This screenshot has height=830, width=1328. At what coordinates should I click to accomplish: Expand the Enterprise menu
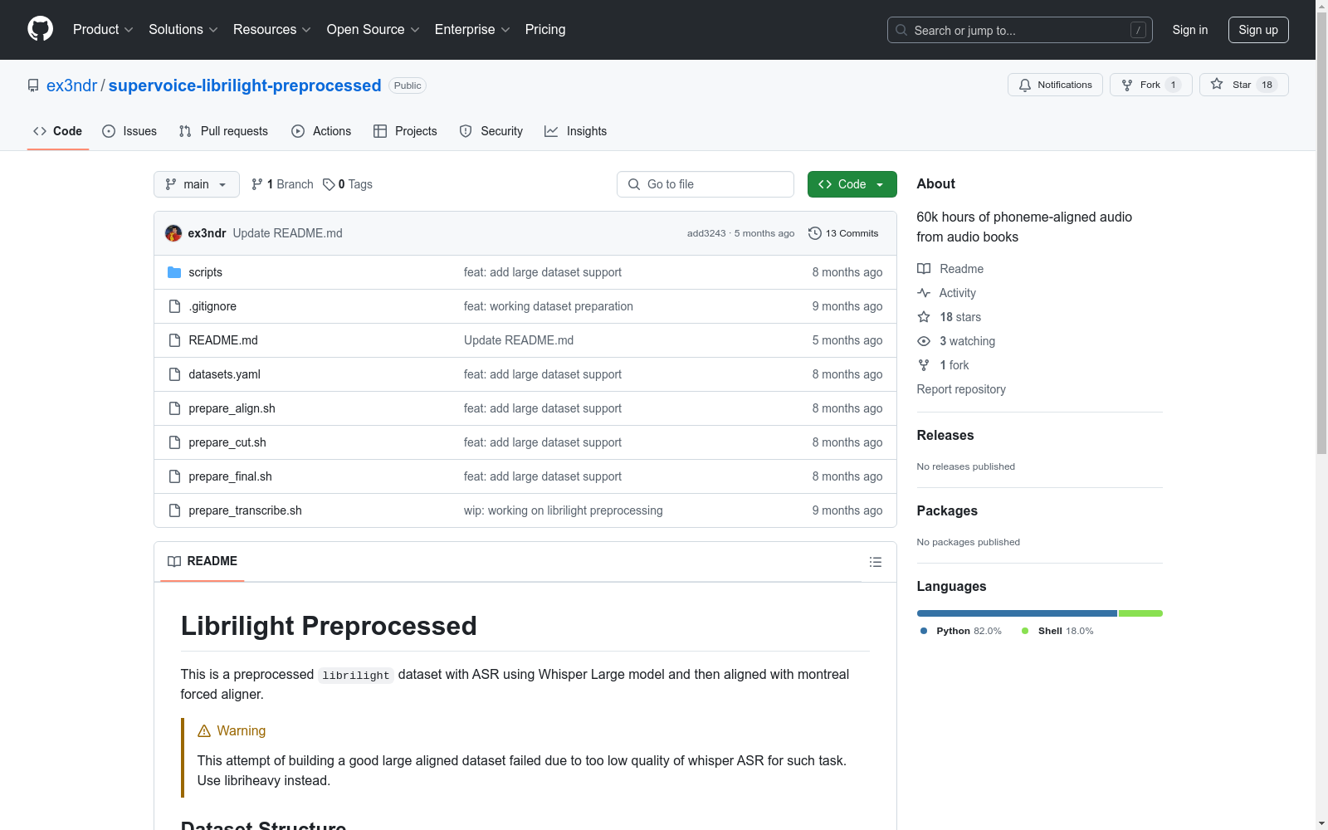pos(472,29)
